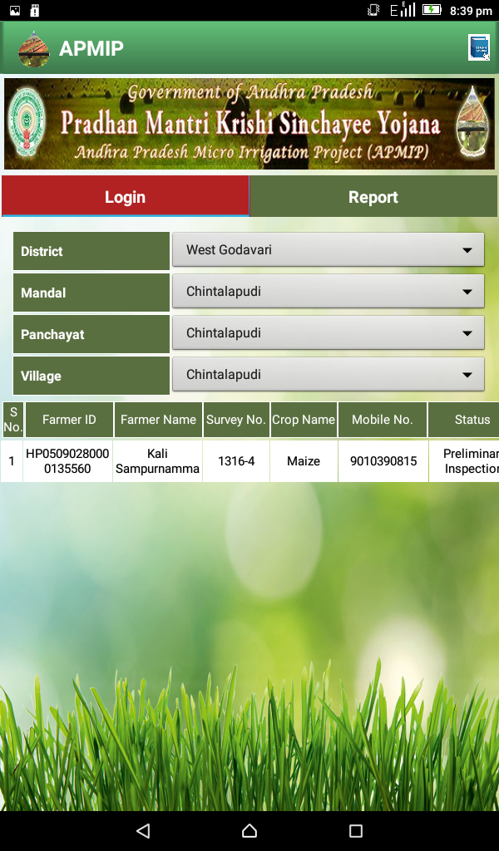
Task: Click the Farmer Name column header
Action: [x=158, y=420]
